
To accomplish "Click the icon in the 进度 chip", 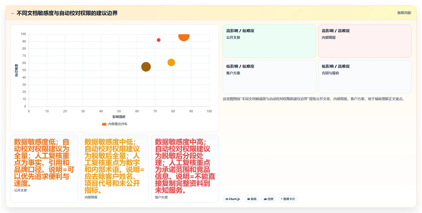I will coord(265,199).
